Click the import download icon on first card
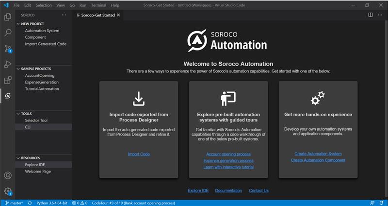This screenshot has height=206, width=388. [x=139, y=99]
